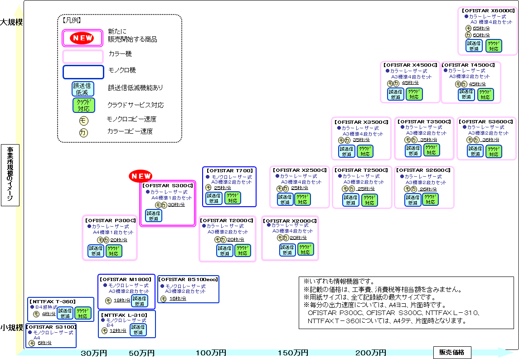This screenshot has height=359, width=519.
Task: Click the クラウド対応 badge on OFISTAR T4500C
Action: point(485,94)
